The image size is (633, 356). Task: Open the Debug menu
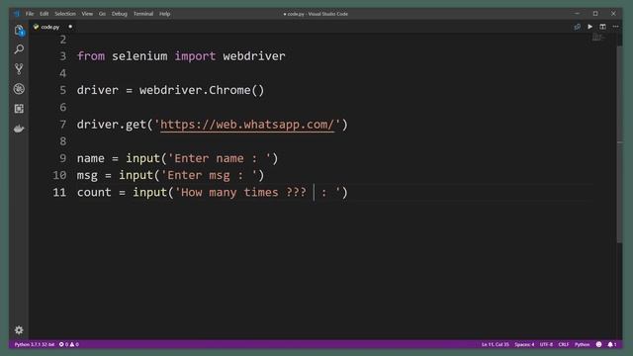120,14
